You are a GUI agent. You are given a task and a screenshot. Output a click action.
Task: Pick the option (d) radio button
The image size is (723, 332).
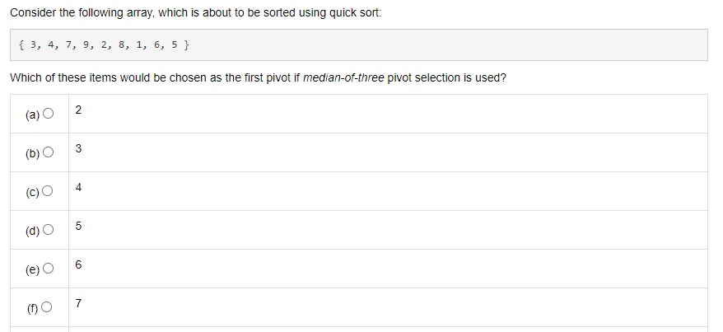tap(48, 230)
